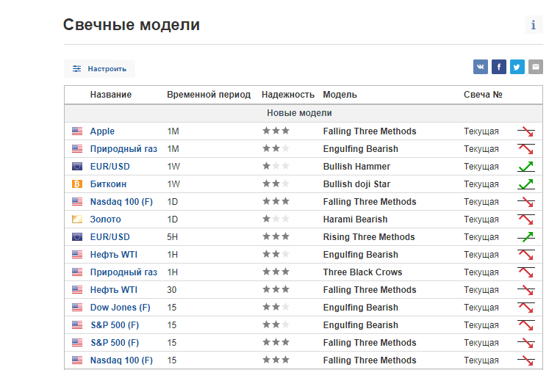Open the Dow Jones (F) link

click(x=120, y=308)
